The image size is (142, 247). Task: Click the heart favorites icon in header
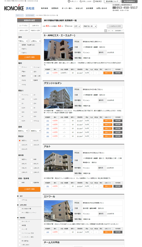click(x=69, y=2)
